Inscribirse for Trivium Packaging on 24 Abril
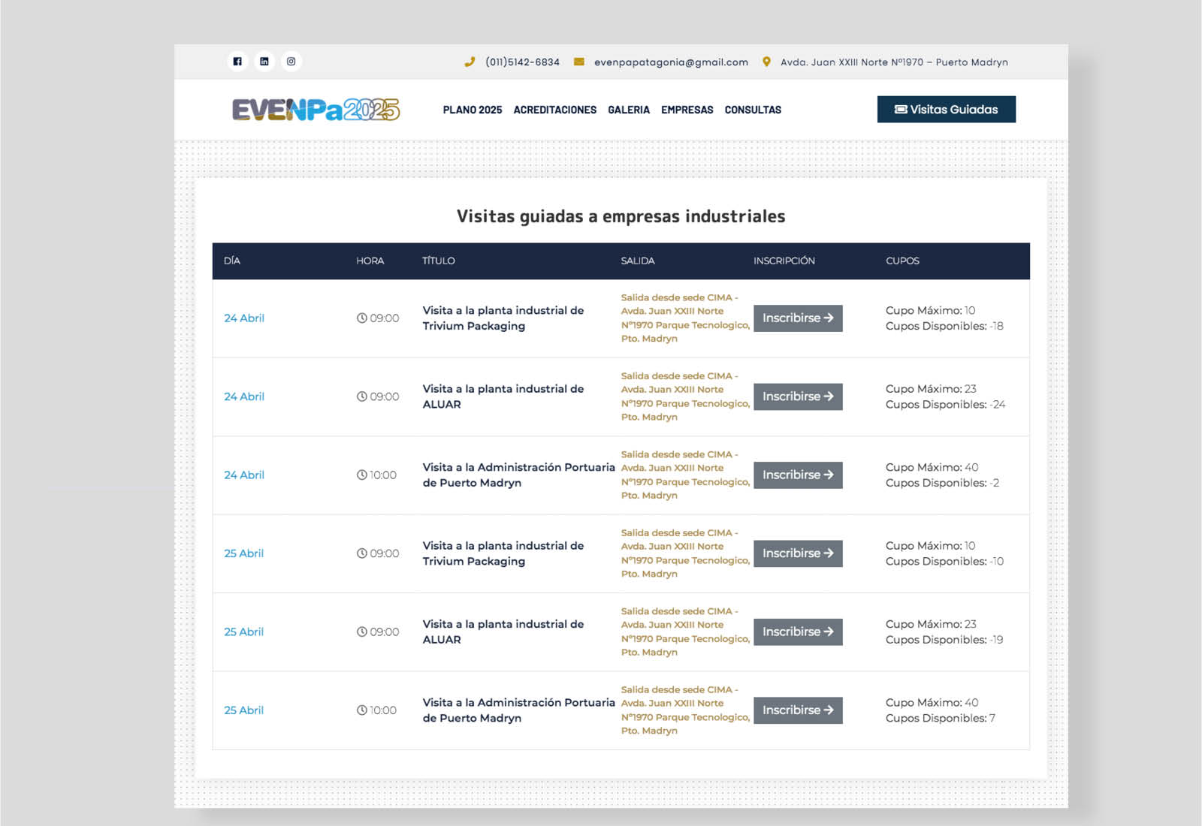Viewport: 1202px width, 826px height. (798, 318)
